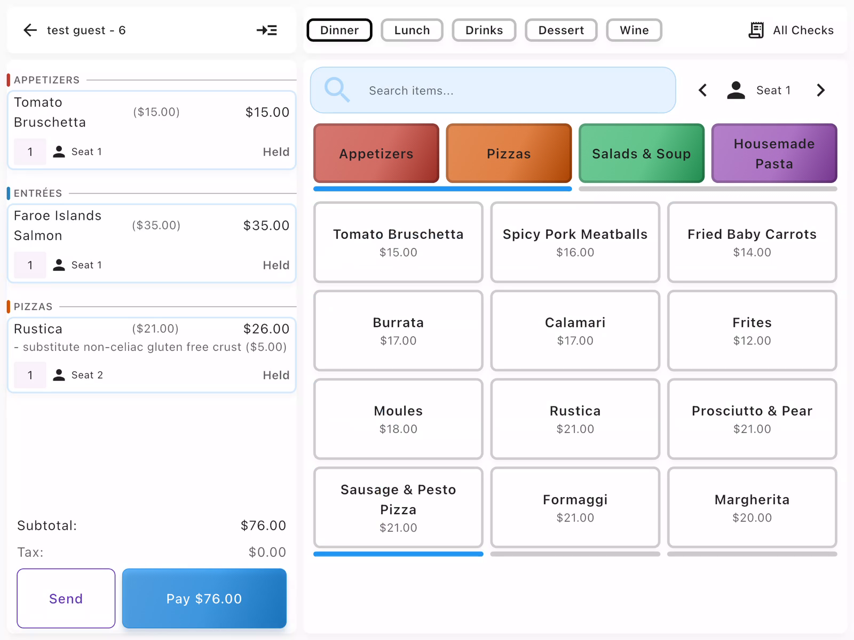Go to previous seat with left chevron
854x640 pixels.
[703, 90]
